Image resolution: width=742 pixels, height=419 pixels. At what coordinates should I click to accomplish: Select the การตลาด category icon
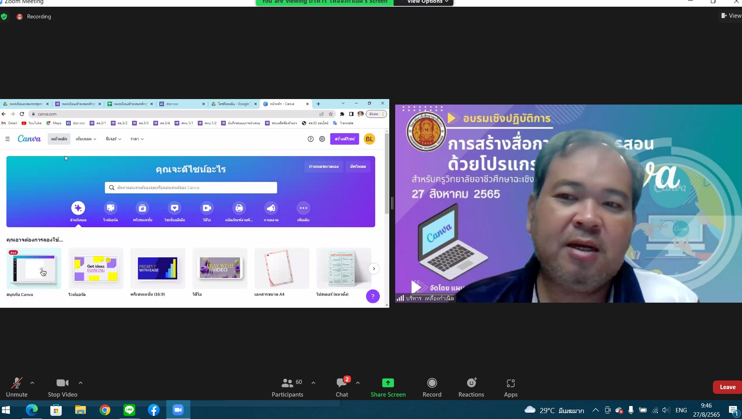click(x=271, y=208)
